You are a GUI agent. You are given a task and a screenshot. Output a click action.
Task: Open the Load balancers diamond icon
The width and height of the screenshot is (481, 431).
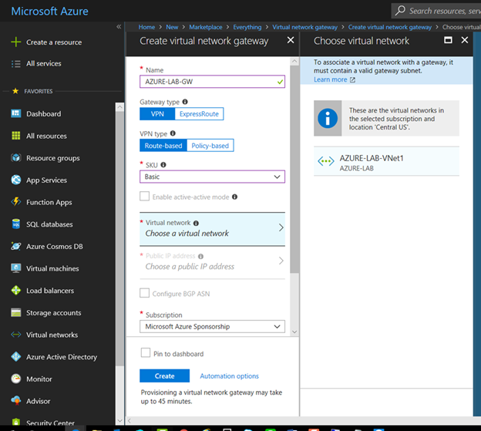coord(15,290)
